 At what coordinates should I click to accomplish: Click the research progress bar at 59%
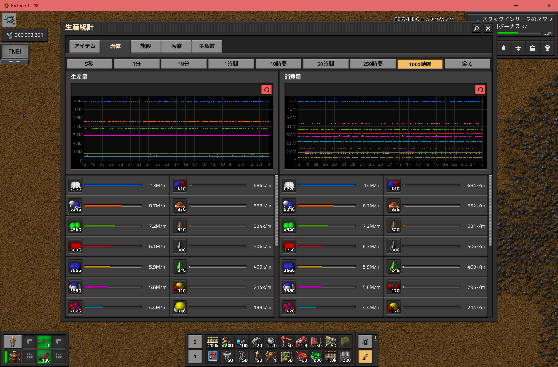pyautogui.click(x=519, y=33)
